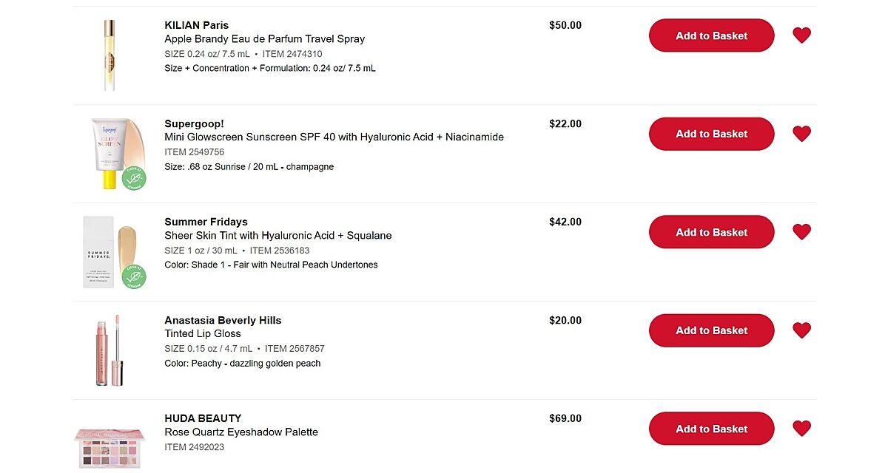
Task: Add Anastasia Tinted Lip Gloss to basket
Action: pos(711,330)
